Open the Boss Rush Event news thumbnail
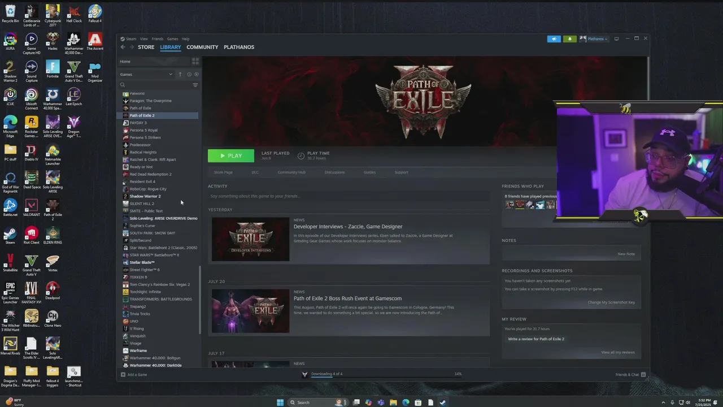Image resolution: width=723 pixels, height=407 pixels. click(250, 311)
